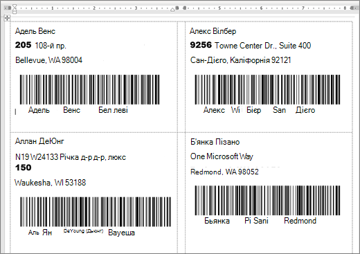Click the Адель Венс barcode image

tap(89, 89)
